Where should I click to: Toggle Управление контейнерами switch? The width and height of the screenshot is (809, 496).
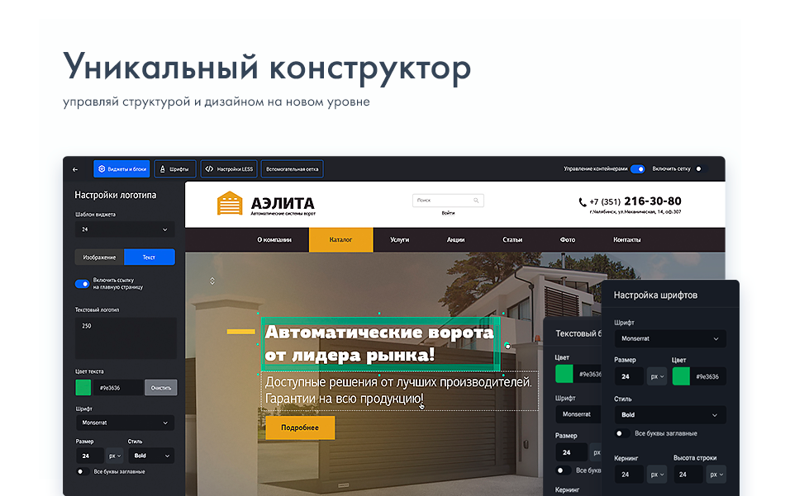tap(638, 169)
